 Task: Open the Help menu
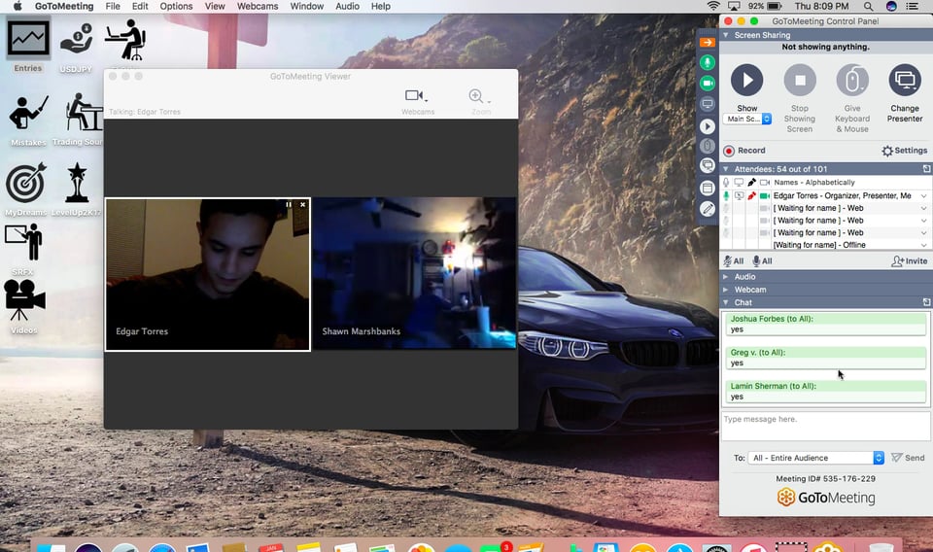click(x=381, y=6)
